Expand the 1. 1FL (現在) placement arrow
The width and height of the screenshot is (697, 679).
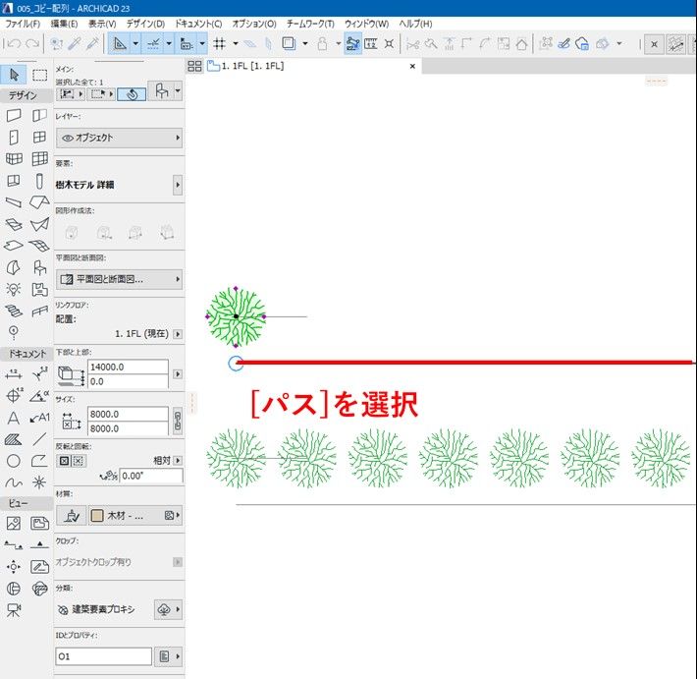(178, 334)
